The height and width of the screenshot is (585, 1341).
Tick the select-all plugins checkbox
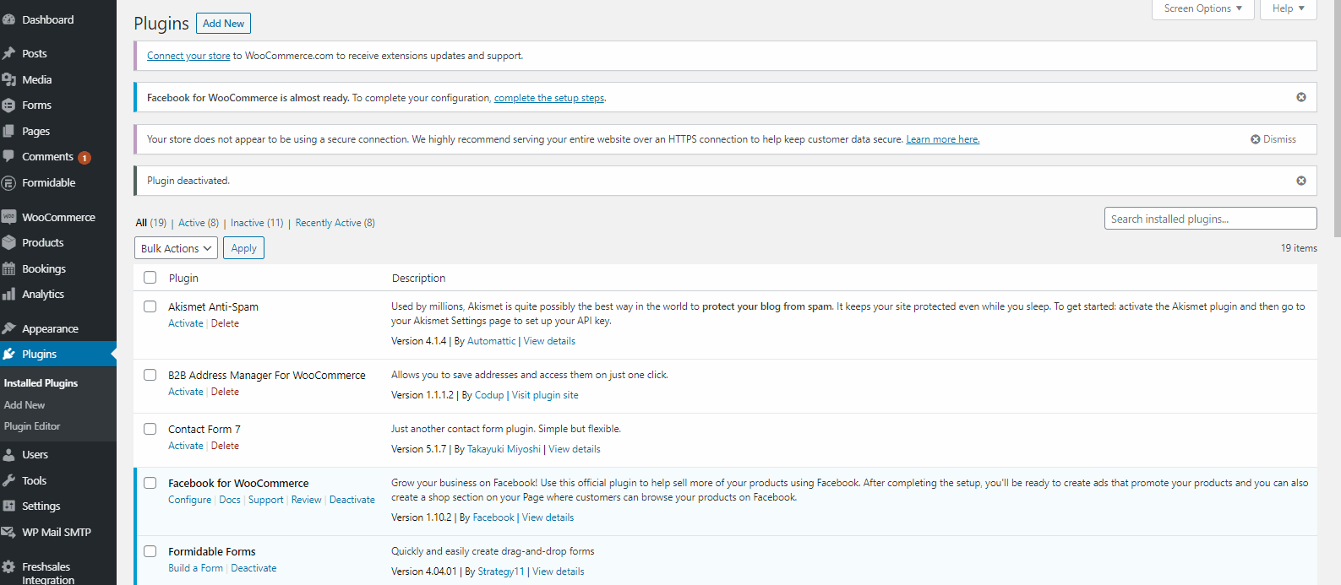coord(150,278)
